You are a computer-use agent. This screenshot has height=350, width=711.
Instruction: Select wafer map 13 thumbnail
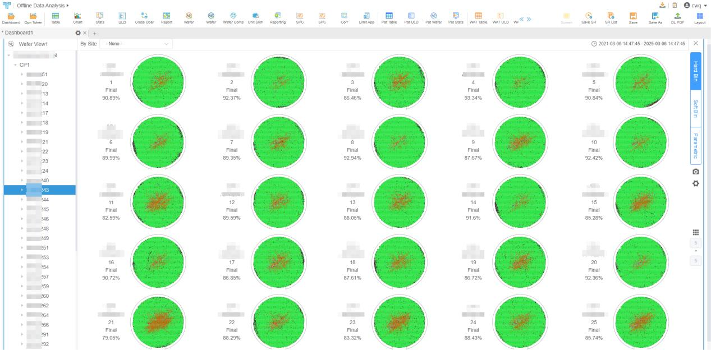click(400, 201)
